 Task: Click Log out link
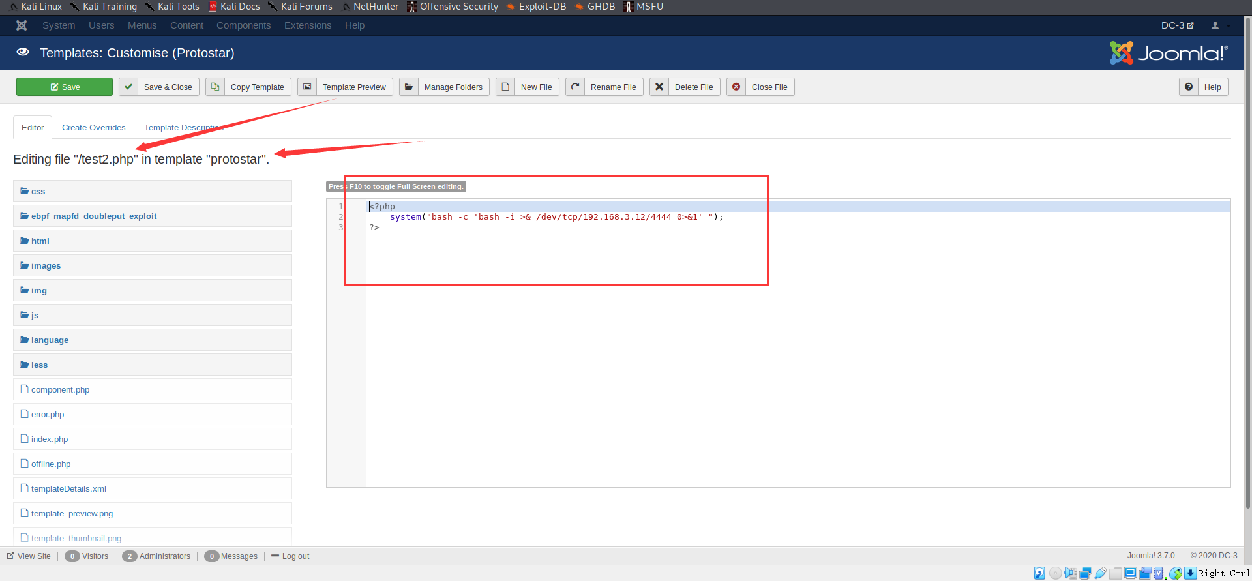pos(290,556)
